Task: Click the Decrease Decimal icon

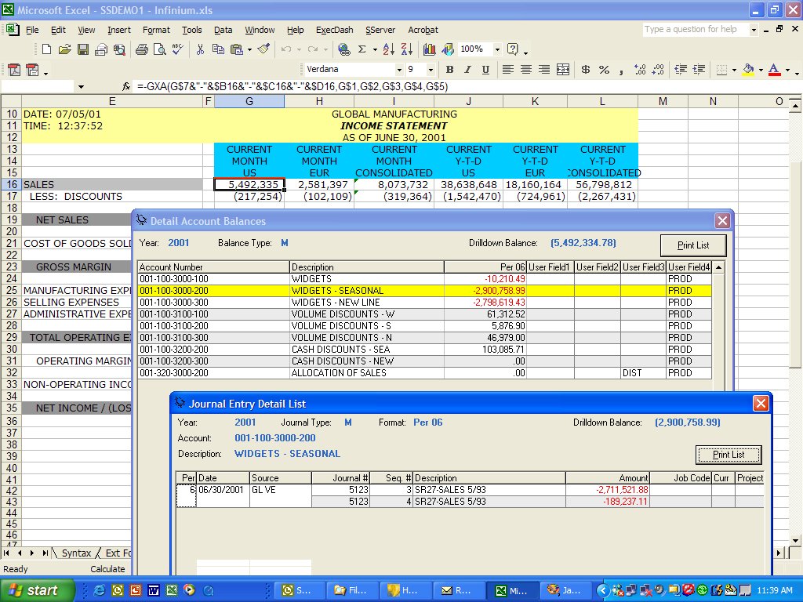Action: (658, 70)
